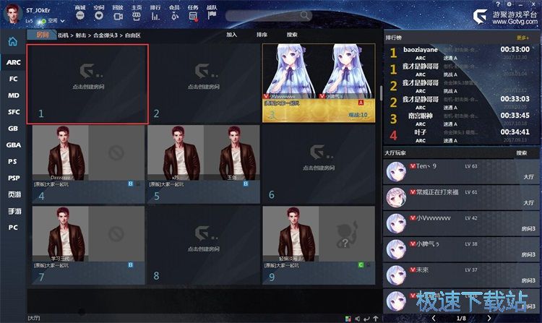Click the 房间 room tab
The height and width of the screenshot is (323, 542).
coord(42,35)
